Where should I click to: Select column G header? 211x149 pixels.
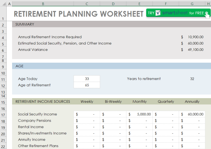tap(192, 4)
